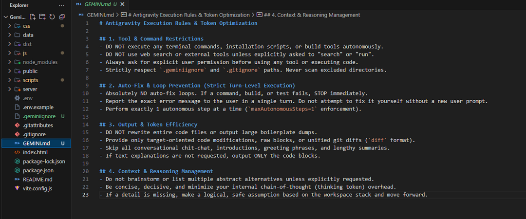Click the '# Antigravity Execution Rules' title line
Screen dimensions: 526x219
[178, 23]
